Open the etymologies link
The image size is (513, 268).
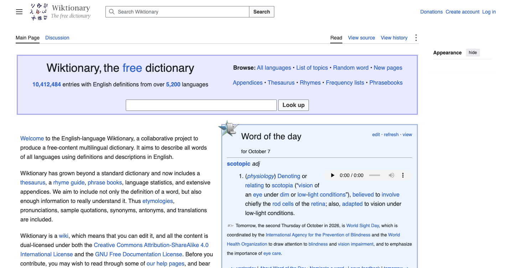click(x=158, y=201)
